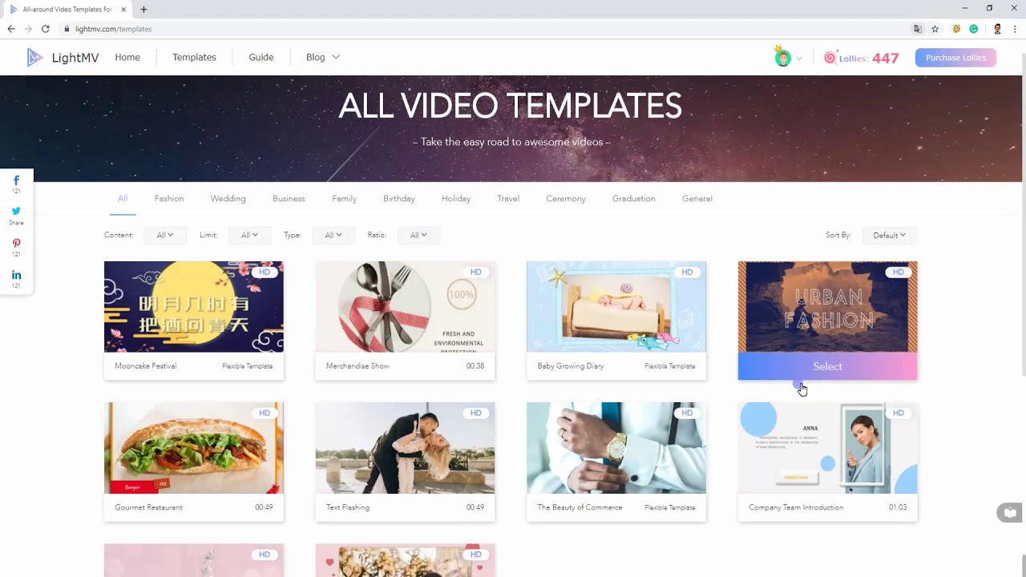This screenshot has width=1026, height=577.
Task: Open the Ratio filter dropdown
Action: 418,235
